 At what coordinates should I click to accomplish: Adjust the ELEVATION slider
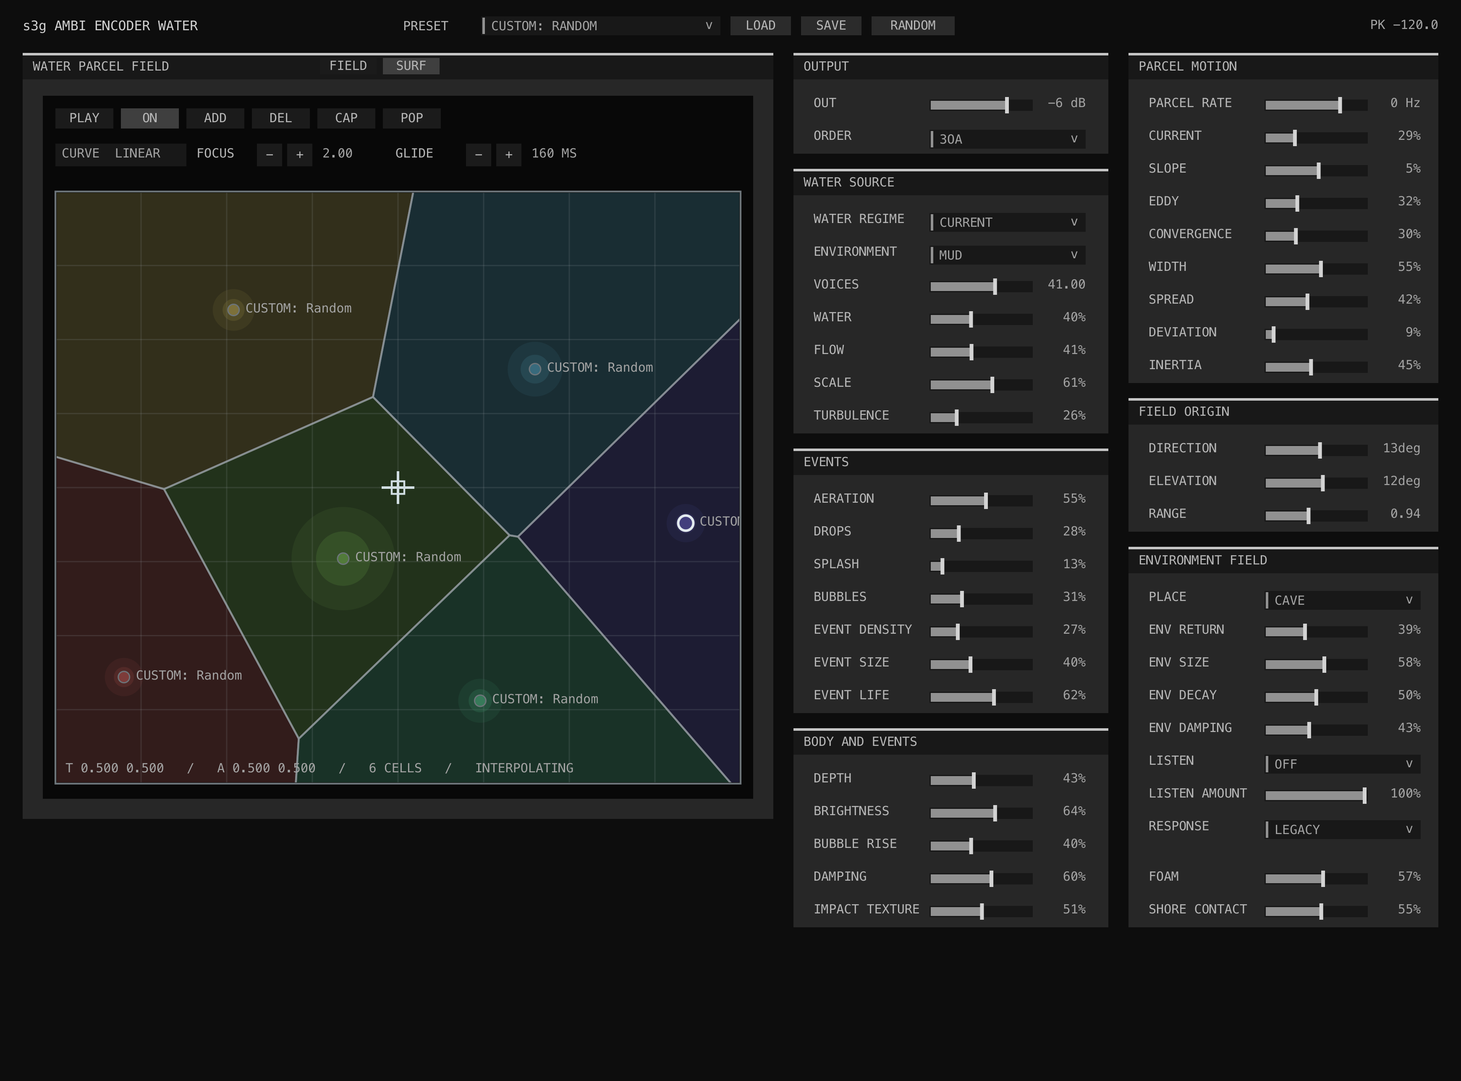pyautogui.click(x=1316, y=483)
